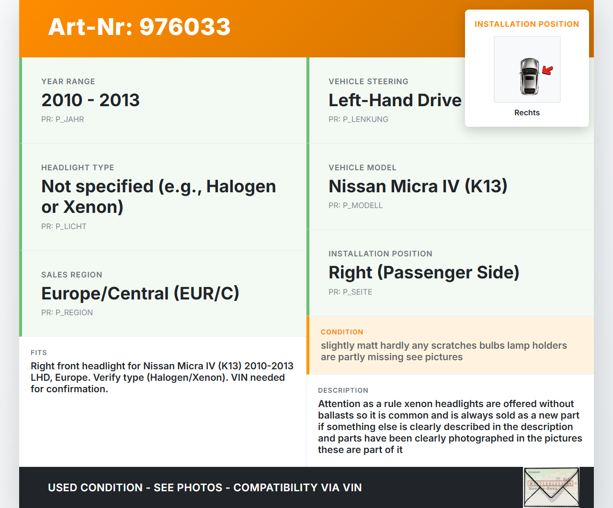The height and width of the screenshot is (508, 613).
Task: Click the INSTALLATION POSITION card title
Action: pyautogui.click(x=526, y=24)
